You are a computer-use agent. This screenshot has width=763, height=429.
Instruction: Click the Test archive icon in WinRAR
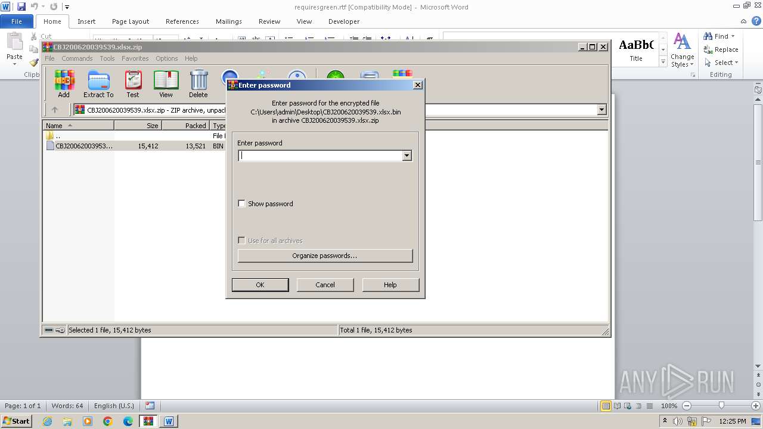point(133,84)
